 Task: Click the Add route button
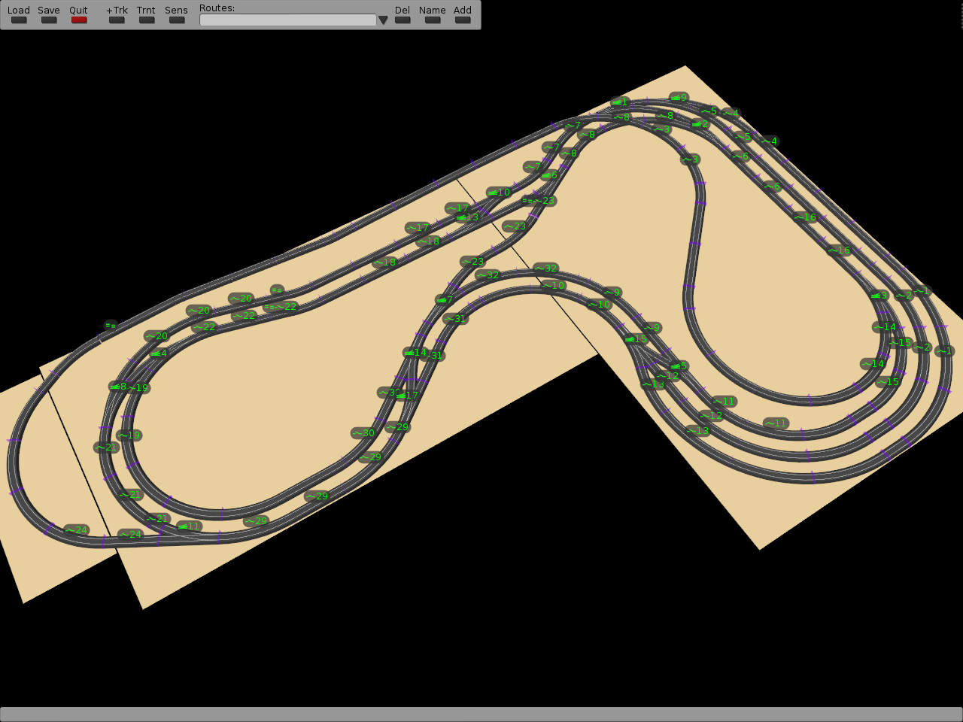tap(463, 20)
